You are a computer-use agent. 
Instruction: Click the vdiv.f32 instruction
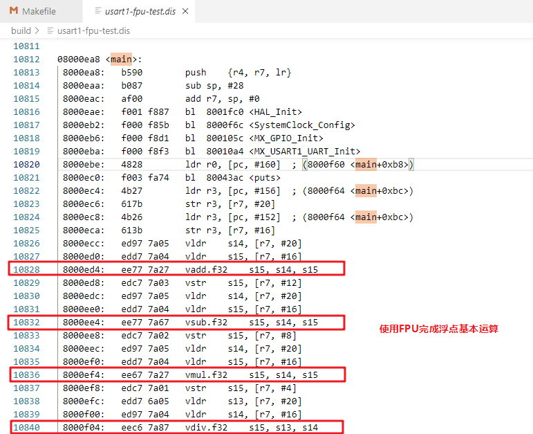point(252,427)
